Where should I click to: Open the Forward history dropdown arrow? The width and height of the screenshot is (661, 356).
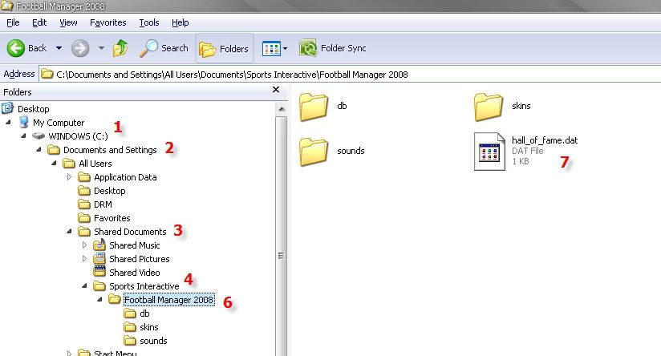pos(101,48)
